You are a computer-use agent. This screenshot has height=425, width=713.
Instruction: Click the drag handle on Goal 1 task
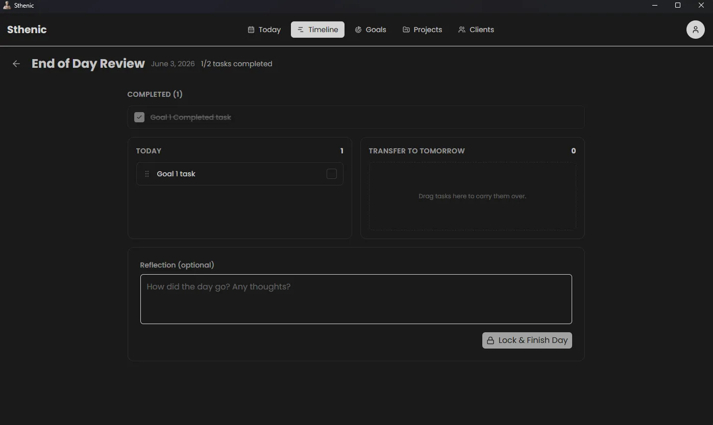tap(147, 174)
